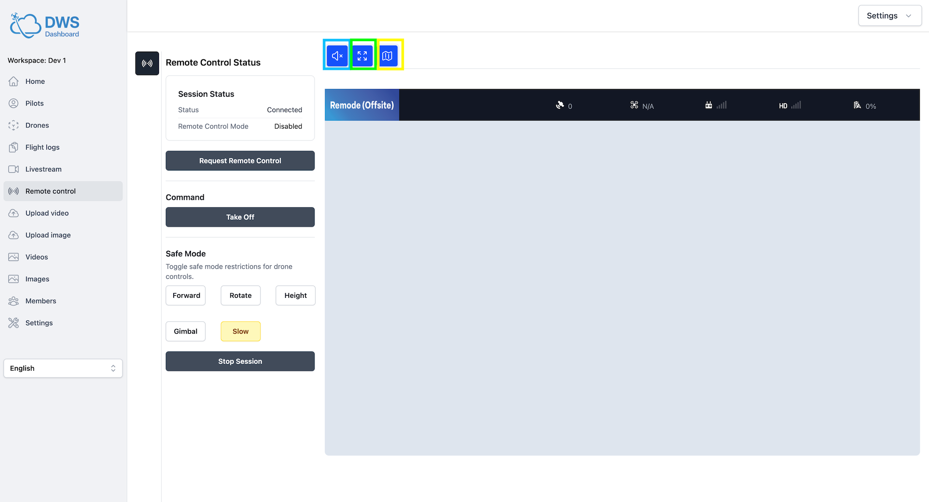
Task: Click the satellite count icon in status bar
Action: (560, 105)
